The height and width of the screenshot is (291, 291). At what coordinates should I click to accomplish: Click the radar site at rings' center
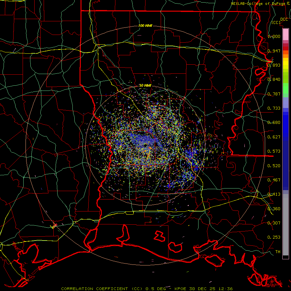[145, 145]
